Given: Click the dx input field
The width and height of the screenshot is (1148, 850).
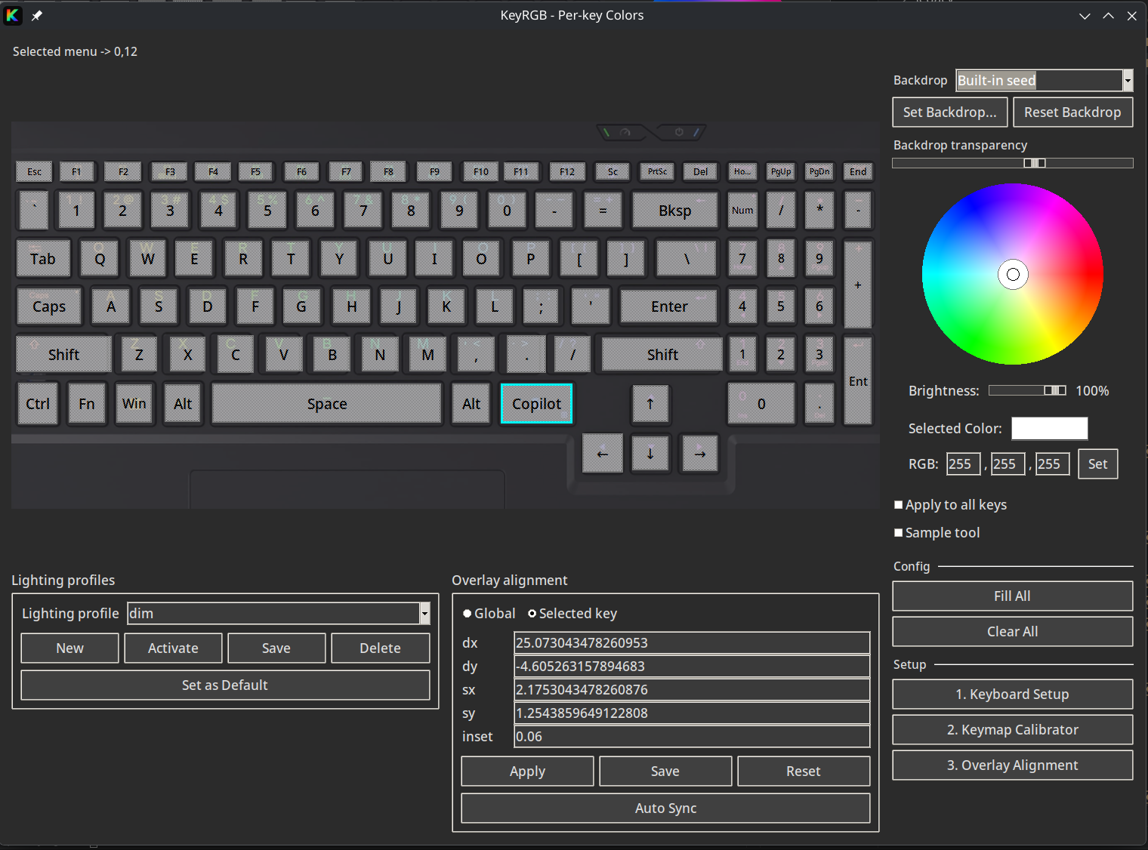Looking at the screenshot, I should tap(692, 643).
